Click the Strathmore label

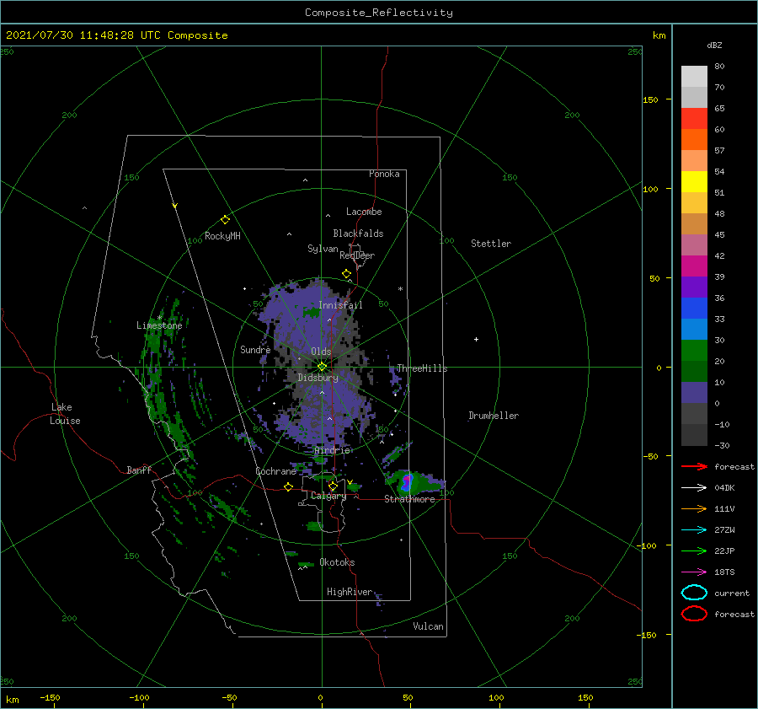(x=409, y=499)
